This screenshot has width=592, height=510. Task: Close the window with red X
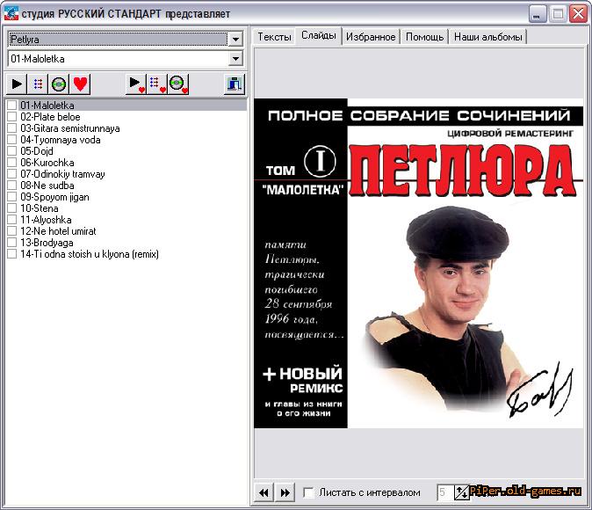point(578,14)
